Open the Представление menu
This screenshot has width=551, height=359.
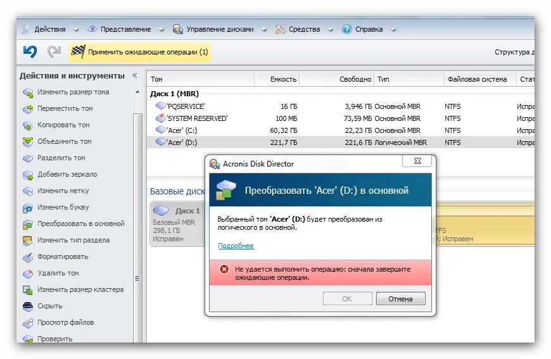click(x=126, y=29)
